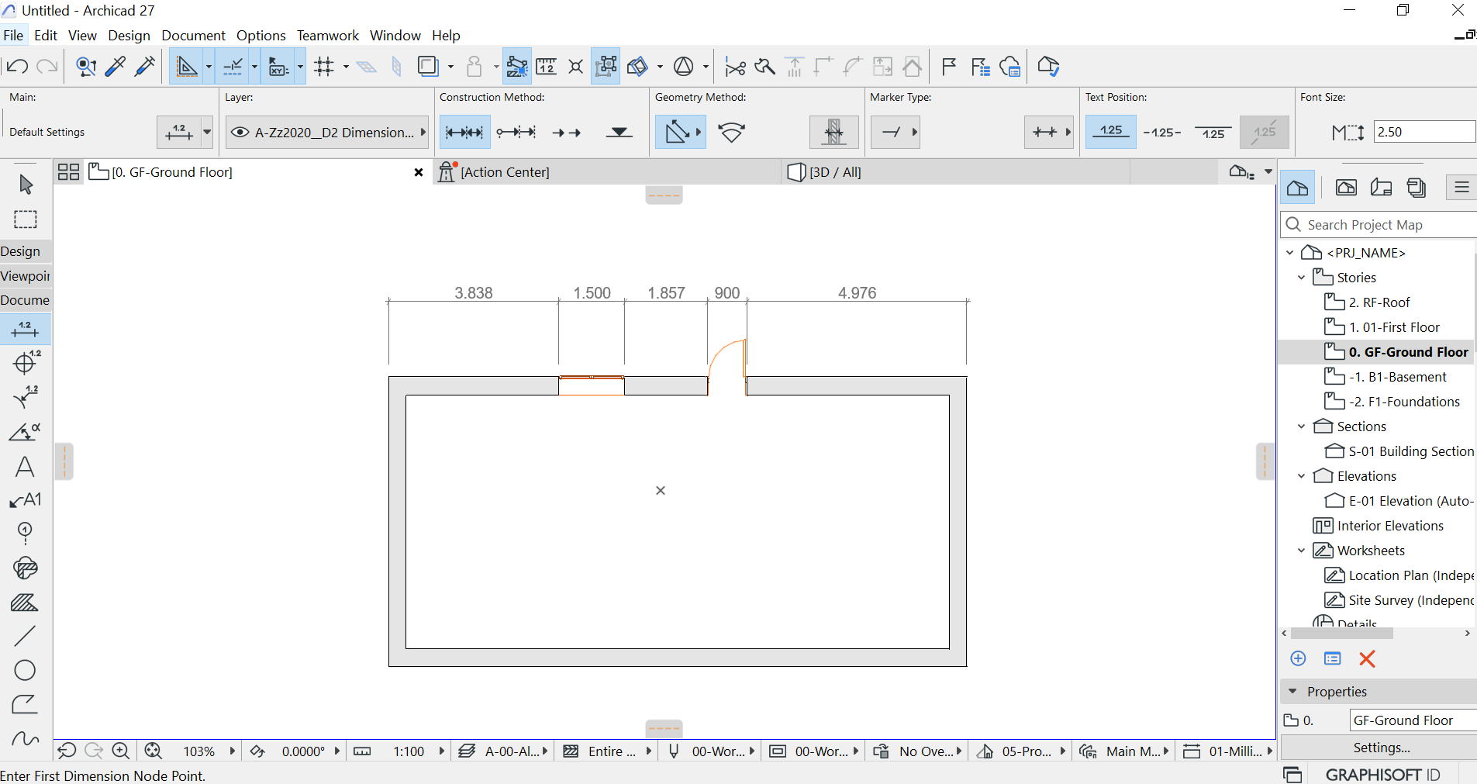Choose the Angle Dimension tool

point(26,431)
